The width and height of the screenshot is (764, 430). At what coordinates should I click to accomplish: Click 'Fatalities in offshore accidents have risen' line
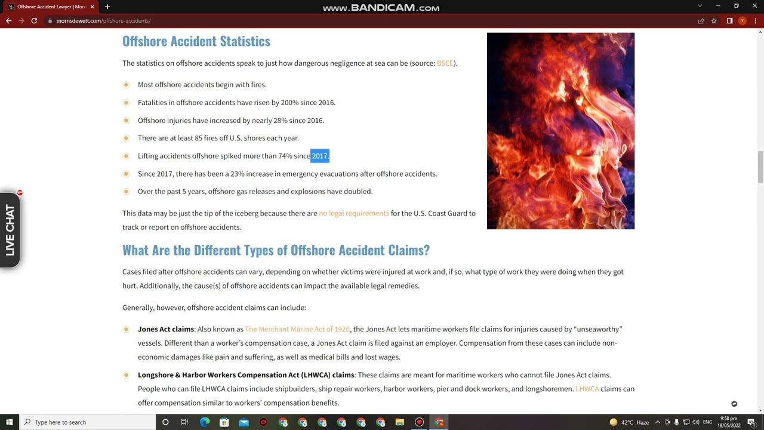coord(236,103)
